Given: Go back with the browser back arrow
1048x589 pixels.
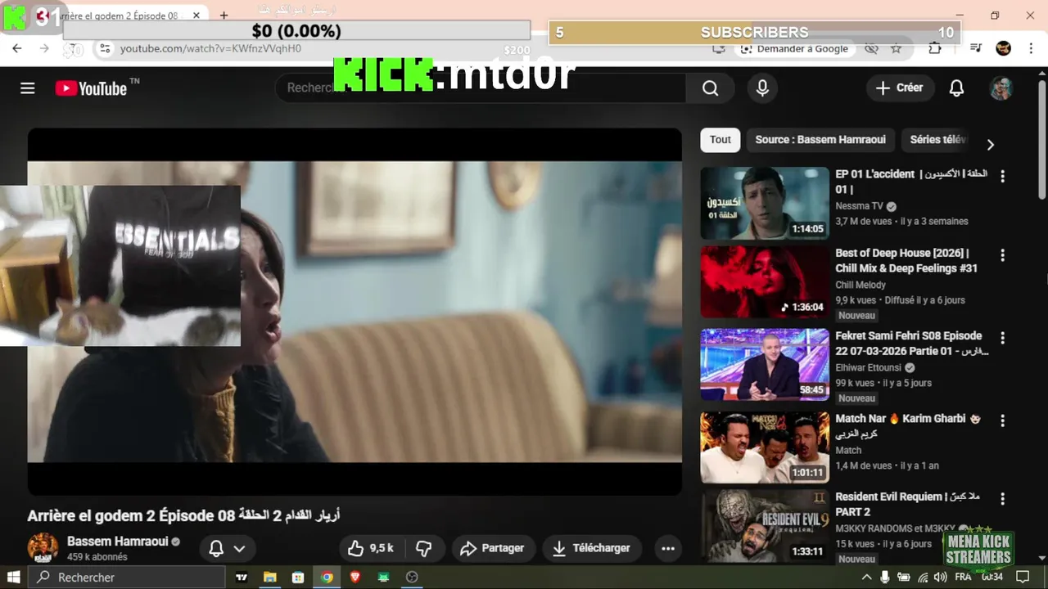Looking at the screenshot, I should pyautogui.click(x=16, y=49).
